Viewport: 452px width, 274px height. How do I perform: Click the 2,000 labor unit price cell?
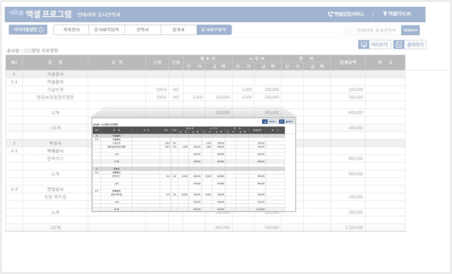pos(243,97)
